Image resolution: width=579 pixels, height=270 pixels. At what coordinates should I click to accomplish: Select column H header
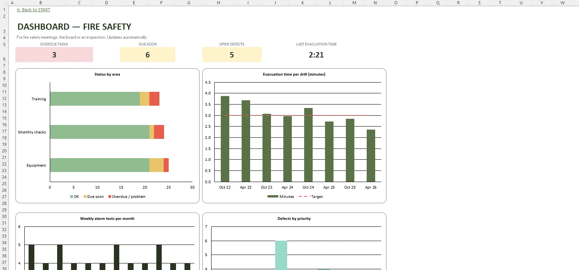click(x=218, y=3)
